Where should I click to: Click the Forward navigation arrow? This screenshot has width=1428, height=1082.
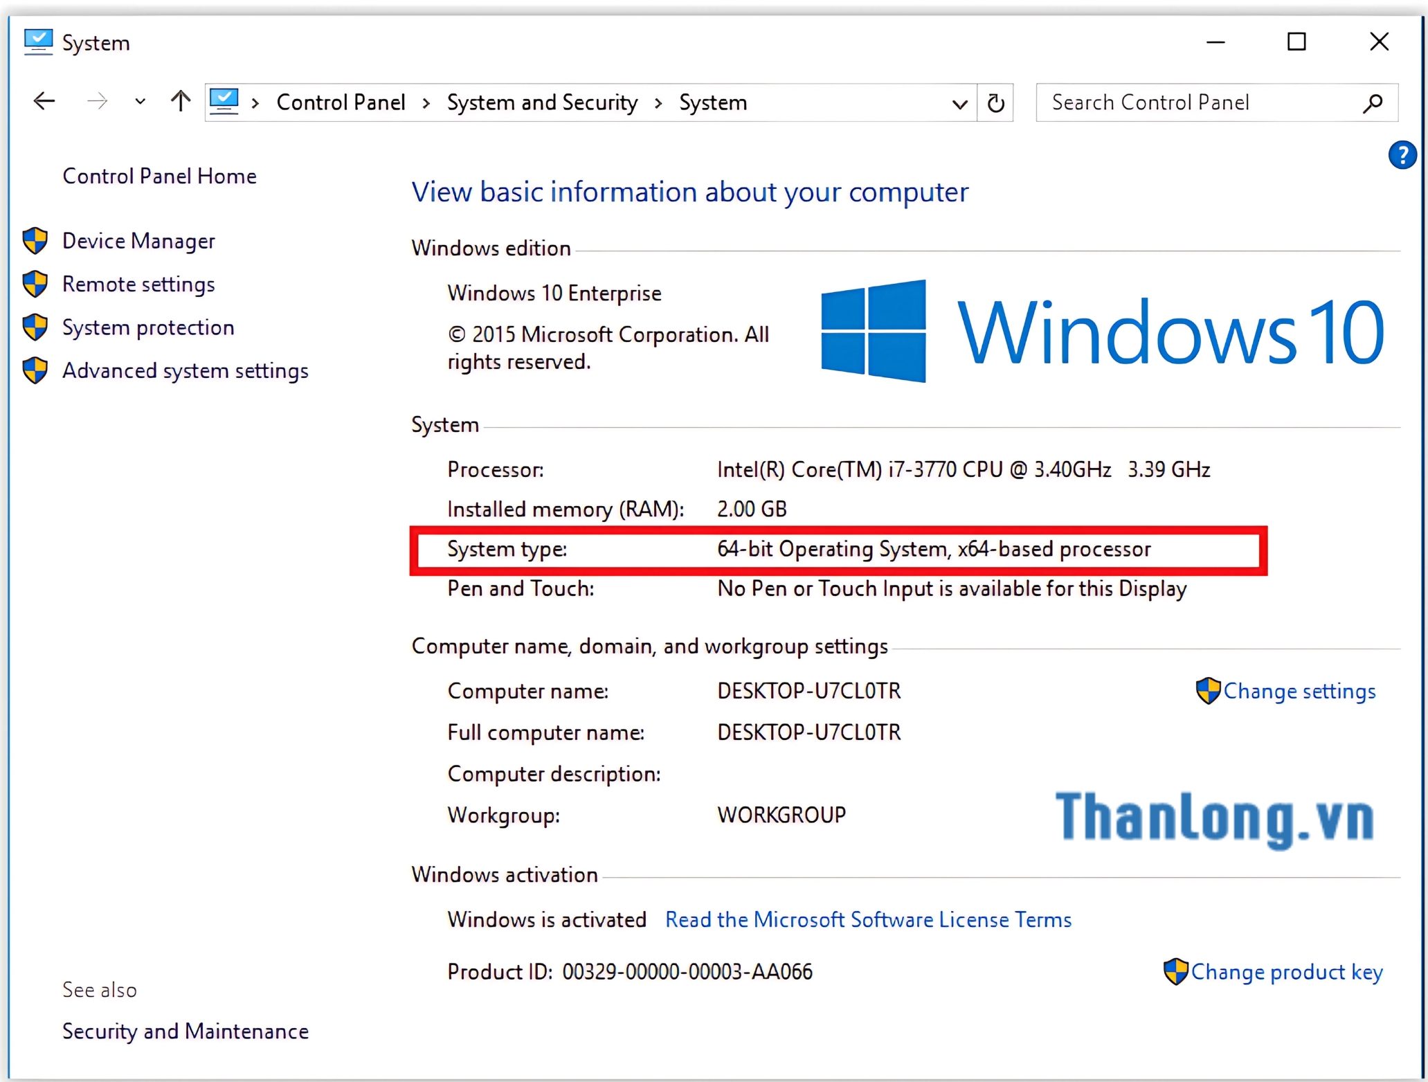(98, 102)
